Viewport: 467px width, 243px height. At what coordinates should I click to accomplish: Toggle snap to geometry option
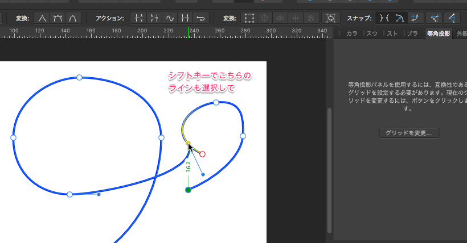tap(400, 18)
